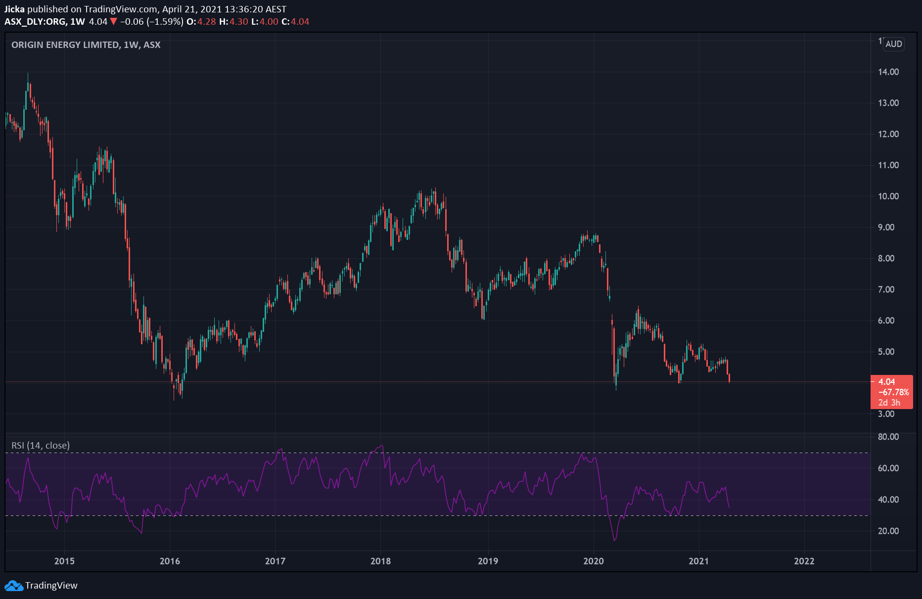Screen dimensions: 922x599
Task: Open the TradingView wordmark link
Action: click(x=51, y=586)
